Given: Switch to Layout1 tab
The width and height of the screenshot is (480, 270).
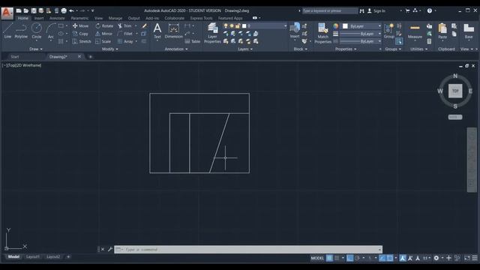Looking at the screenshot, I should (33, 256).
